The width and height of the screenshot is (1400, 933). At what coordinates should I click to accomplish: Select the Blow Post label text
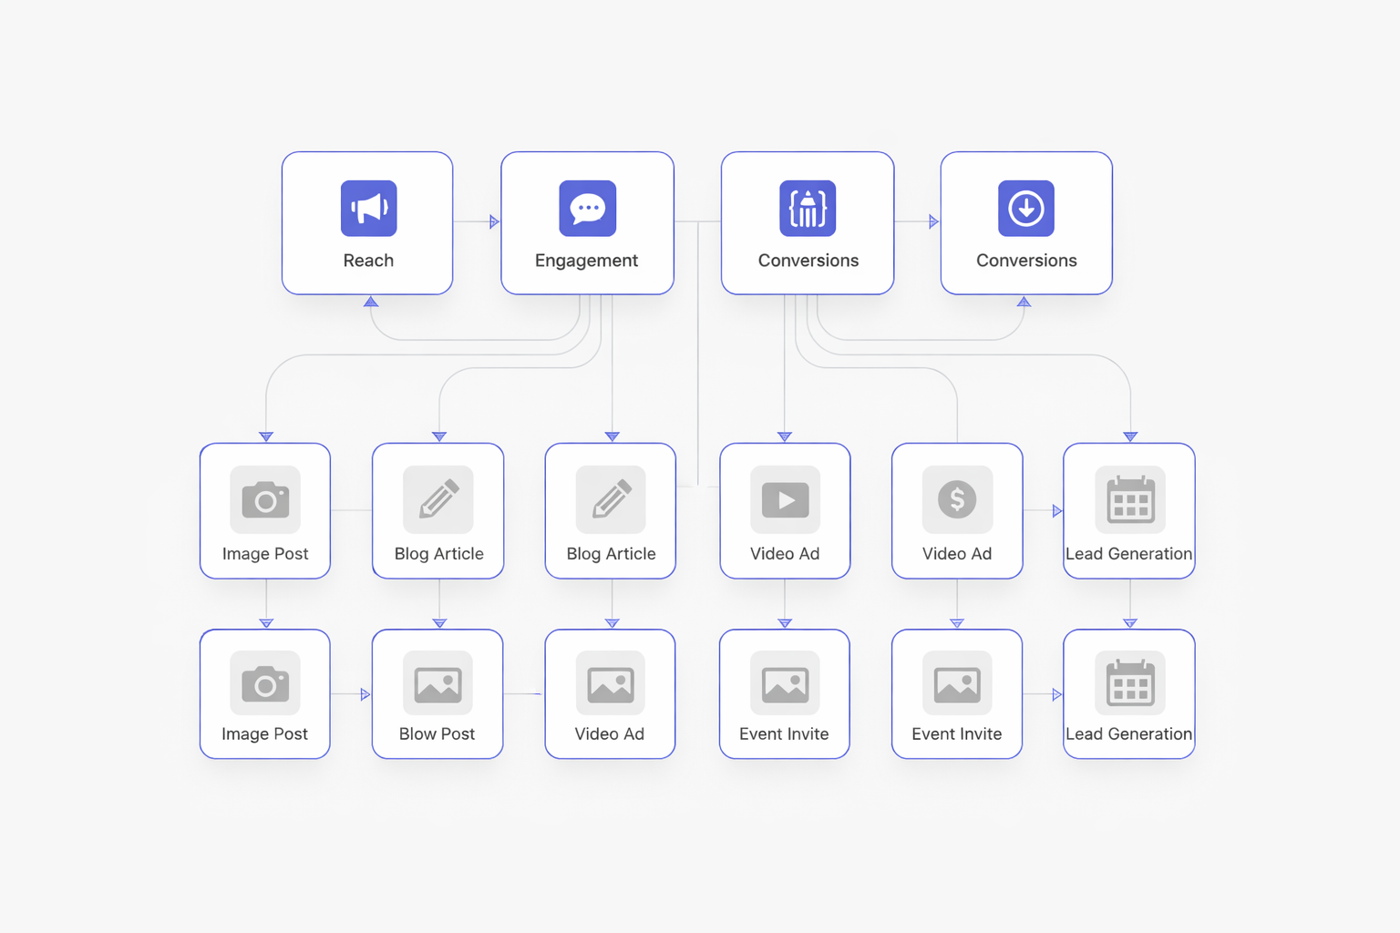(437, 734)
